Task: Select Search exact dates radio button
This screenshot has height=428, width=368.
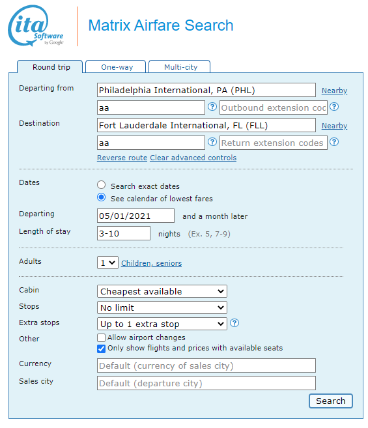Action: click(x=102, y=185)
